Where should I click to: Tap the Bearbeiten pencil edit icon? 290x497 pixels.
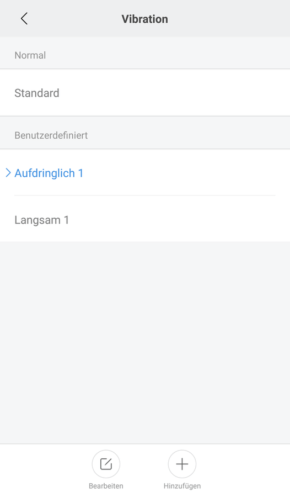(x=106, y=464)
